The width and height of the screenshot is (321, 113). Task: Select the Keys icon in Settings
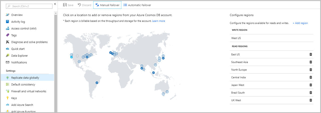(x=7, y=98)
